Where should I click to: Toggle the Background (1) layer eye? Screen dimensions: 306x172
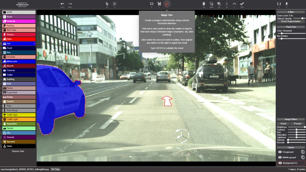point(280,163)
